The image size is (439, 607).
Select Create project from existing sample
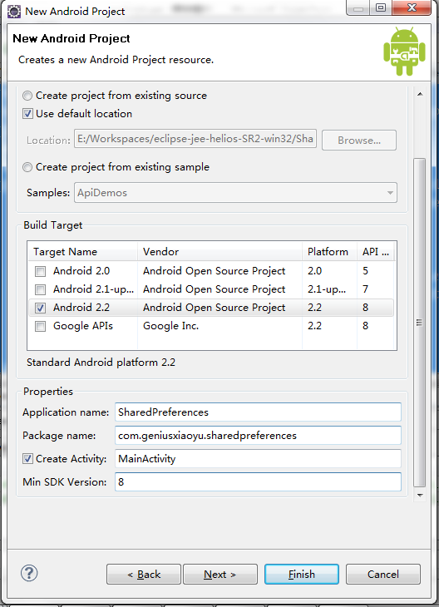pos(27,167)
